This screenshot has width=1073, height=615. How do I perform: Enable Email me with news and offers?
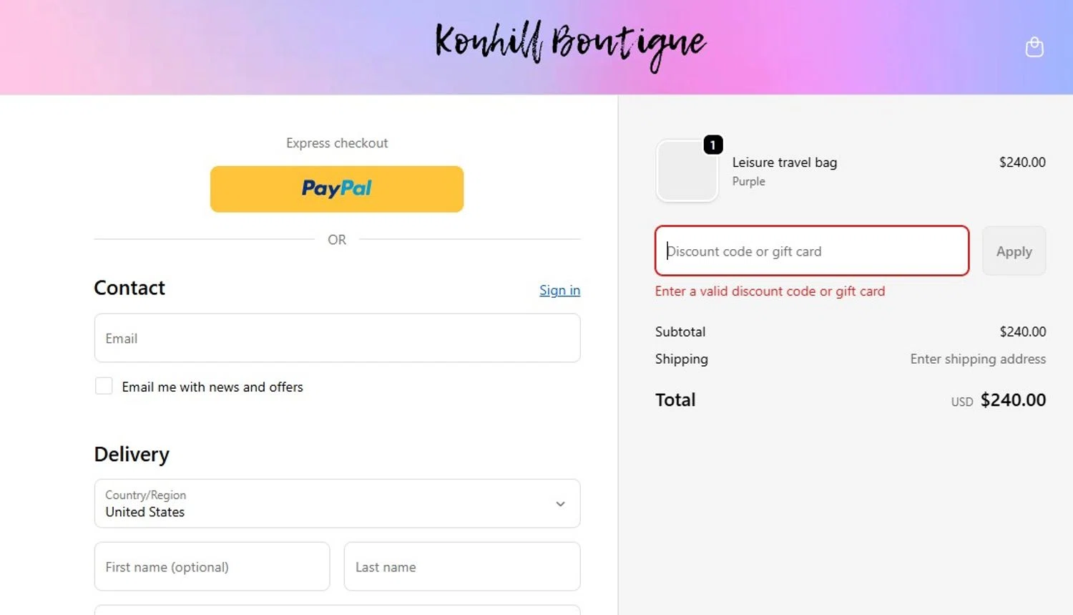tap(104, 387)
